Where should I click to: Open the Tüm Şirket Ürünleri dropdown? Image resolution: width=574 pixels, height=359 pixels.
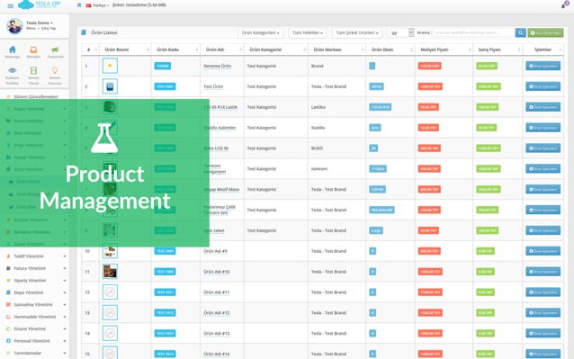pyautogui.click(x=357, y=32)
